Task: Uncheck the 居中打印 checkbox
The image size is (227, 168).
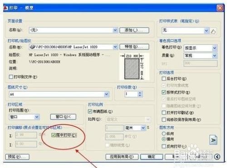Action: point(54,135)
